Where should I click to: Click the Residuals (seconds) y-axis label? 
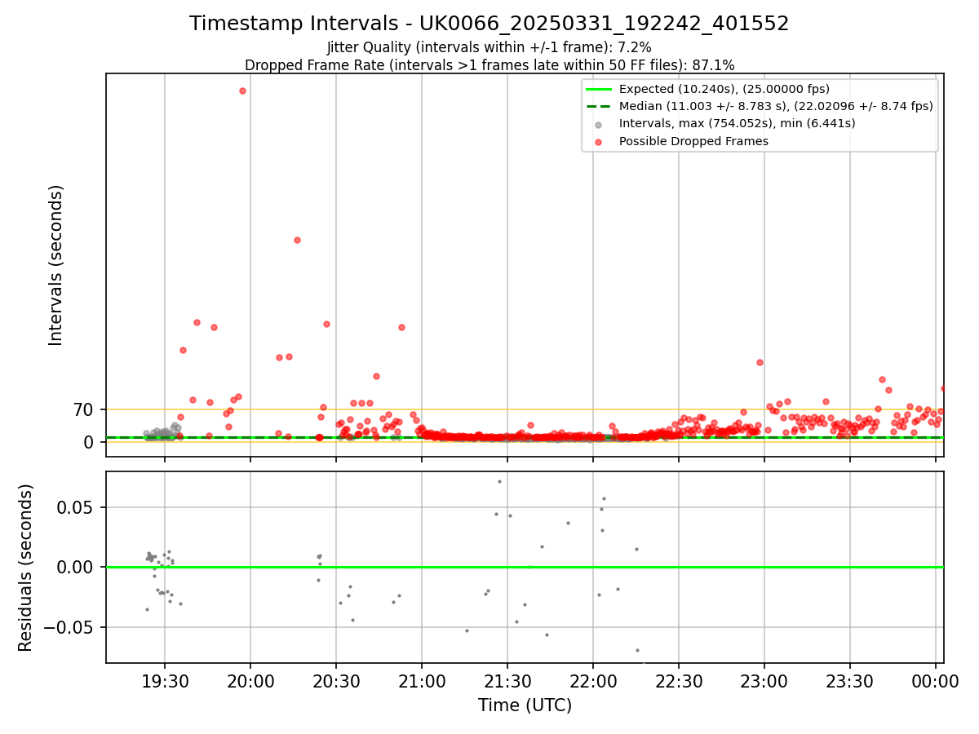[26, 568]
